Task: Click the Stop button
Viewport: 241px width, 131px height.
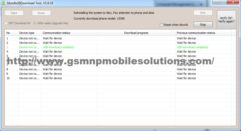Action: [x=203, y=24]
